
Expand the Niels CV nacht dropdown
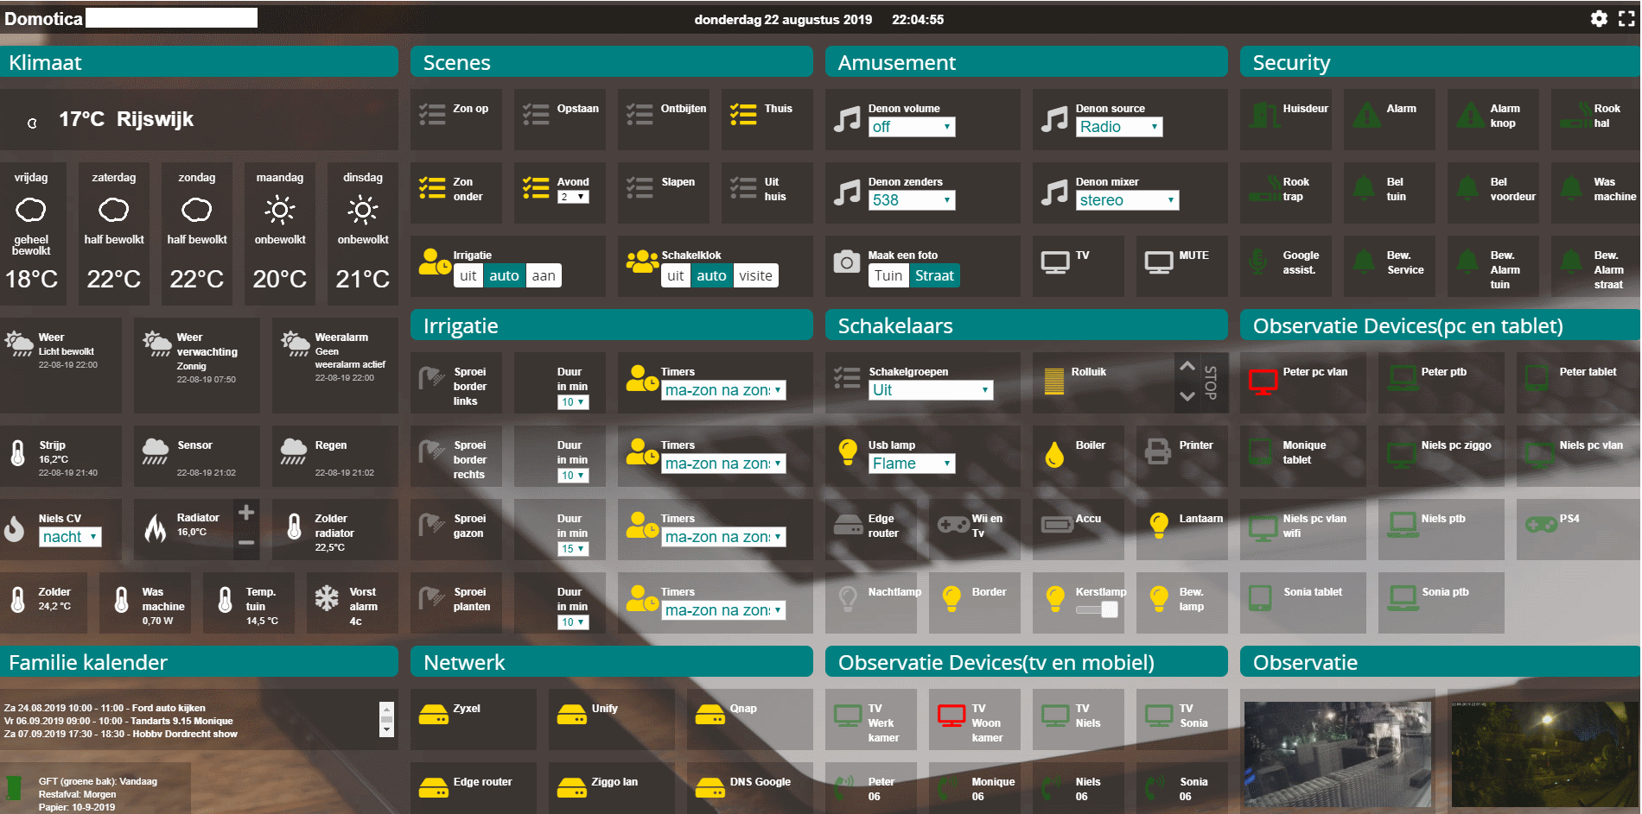coord(70,537)
